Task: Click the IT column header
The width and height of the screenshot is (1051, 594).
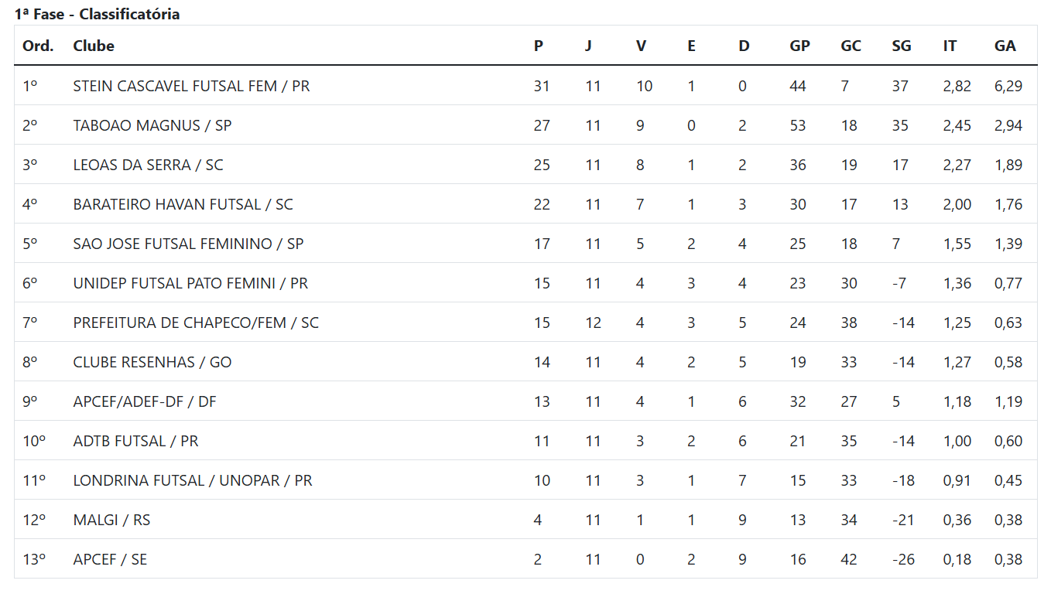Action: point(950,46)
